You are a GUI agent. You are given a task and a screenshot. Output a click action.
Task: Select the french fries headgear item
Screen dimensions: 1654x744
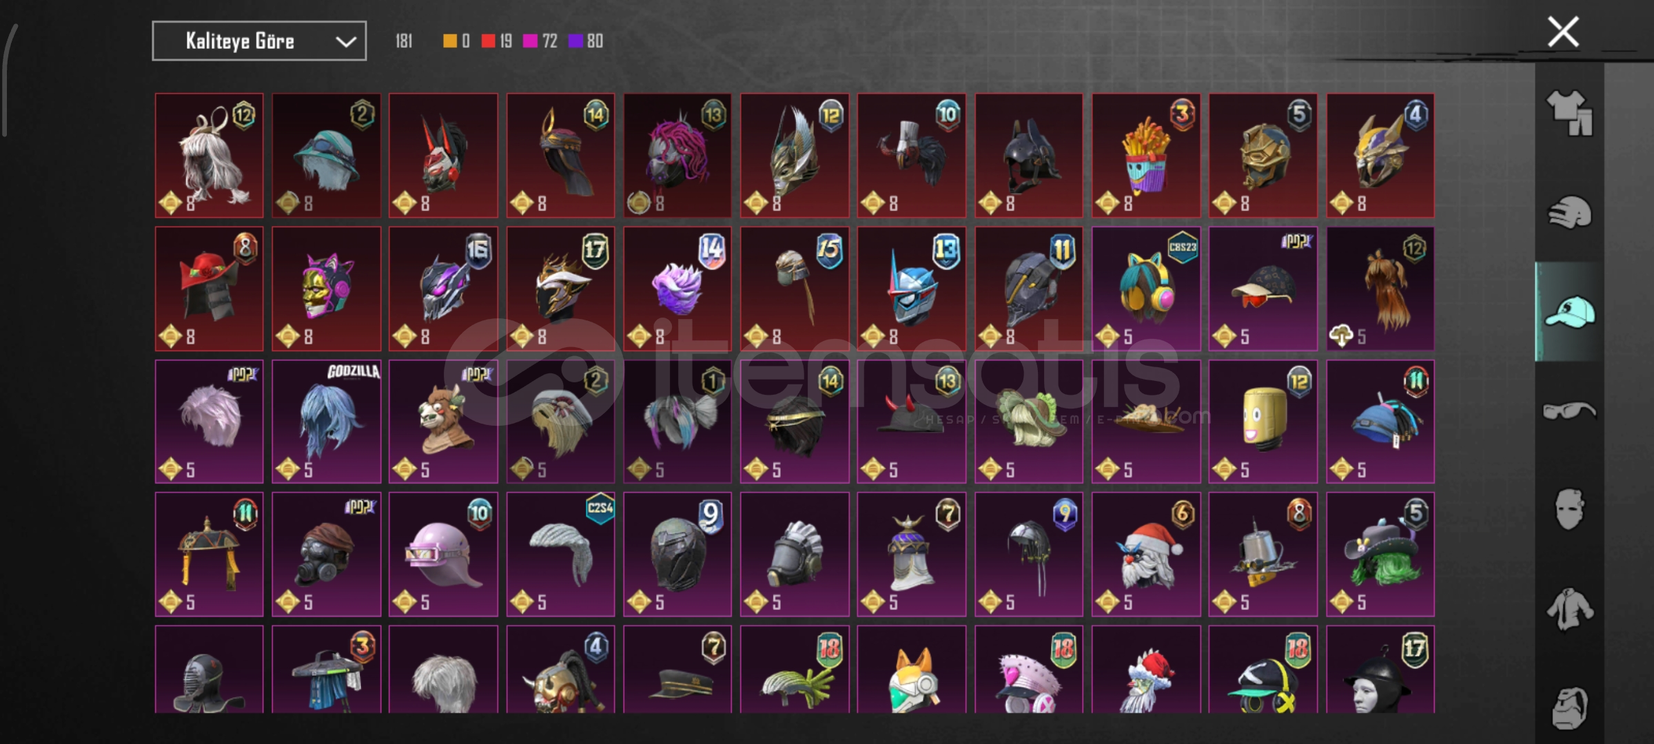[1145, 156]
